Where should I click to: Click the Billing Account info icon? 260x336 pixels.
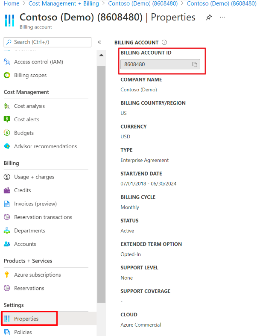[x=164, y=43]
